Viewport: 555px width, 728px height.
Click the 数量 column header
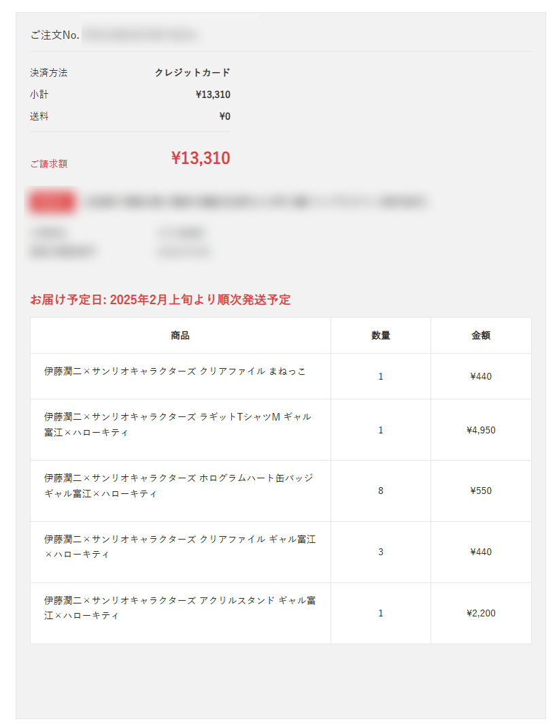click(380, 335)
